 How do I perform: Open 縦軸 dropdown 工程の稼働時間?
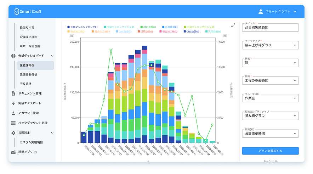point(270,80)
